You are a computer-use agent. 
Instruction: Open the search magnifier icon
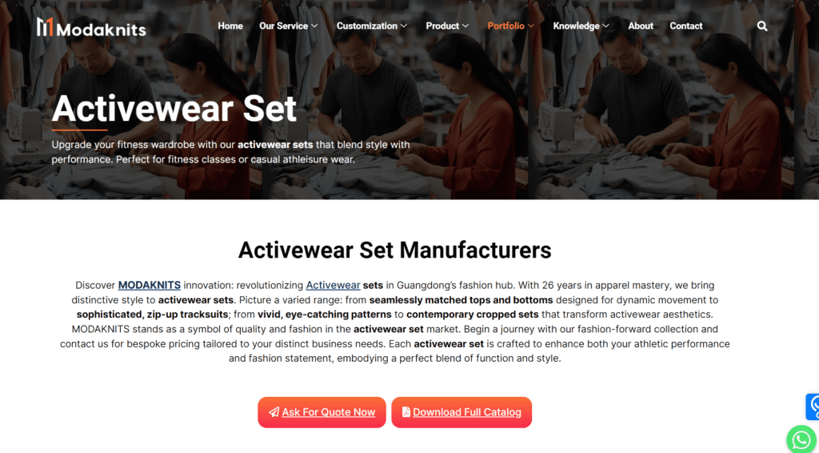click(x=762, y=26)
